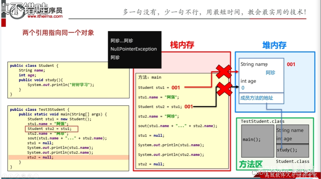This screenshot has width=321, height=179.
Task: Click the public static void main(String[] args) line
Action: click(63, 114)
